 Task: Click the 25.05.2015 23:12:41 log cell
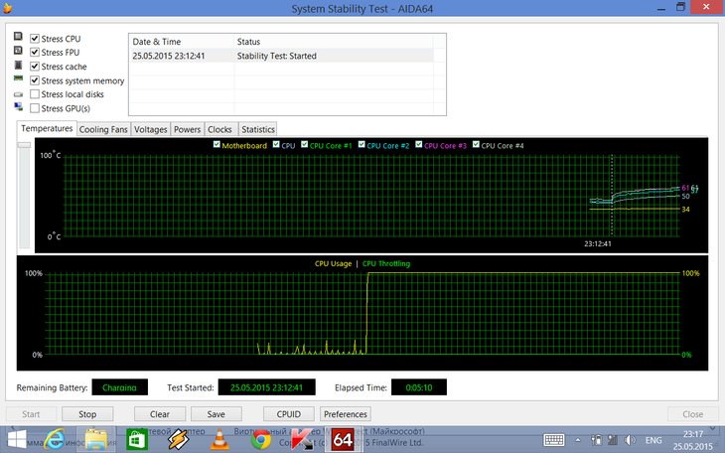[x=168, y=56]
